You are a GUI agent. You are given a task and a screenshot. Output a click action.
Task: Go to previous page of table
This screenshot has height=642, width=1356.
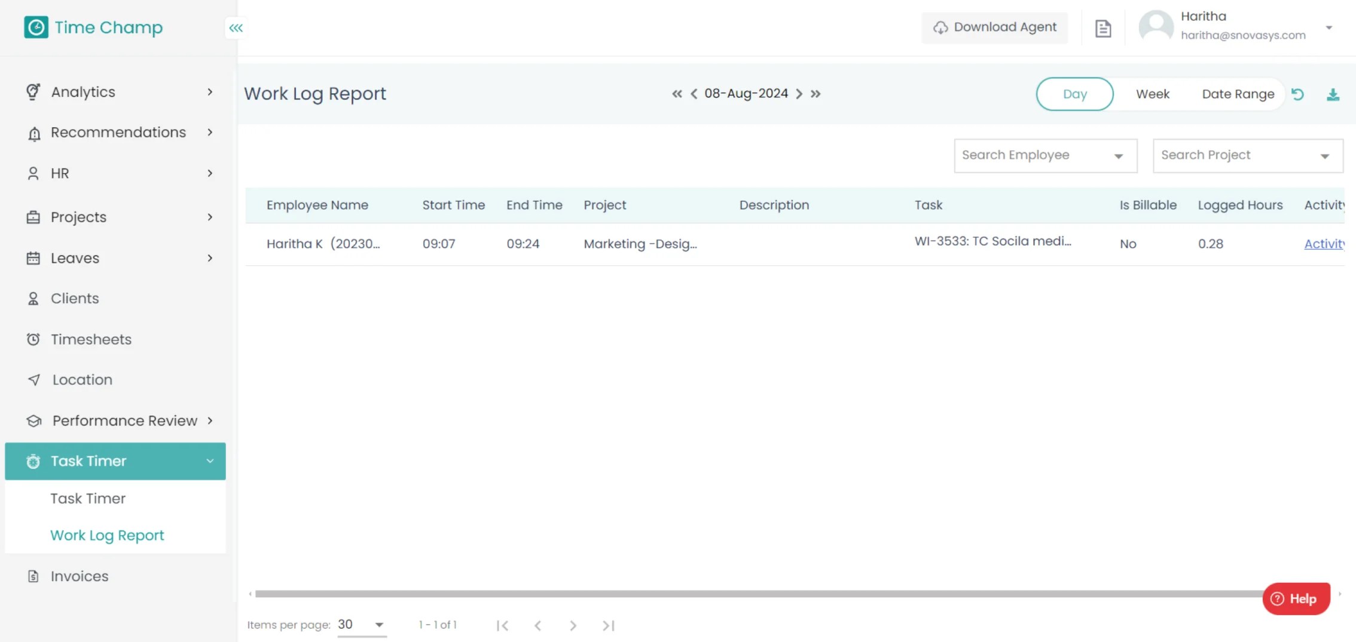pyautogui.click(x=537, y=625)
